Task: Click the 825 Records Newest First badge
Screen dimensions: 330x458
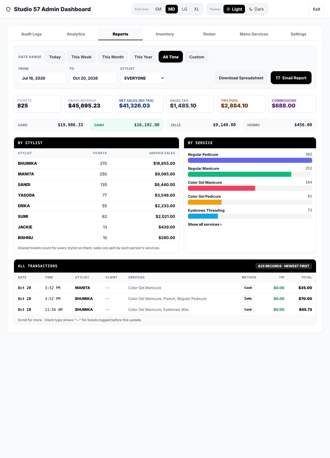Action: tap(284, 266)
